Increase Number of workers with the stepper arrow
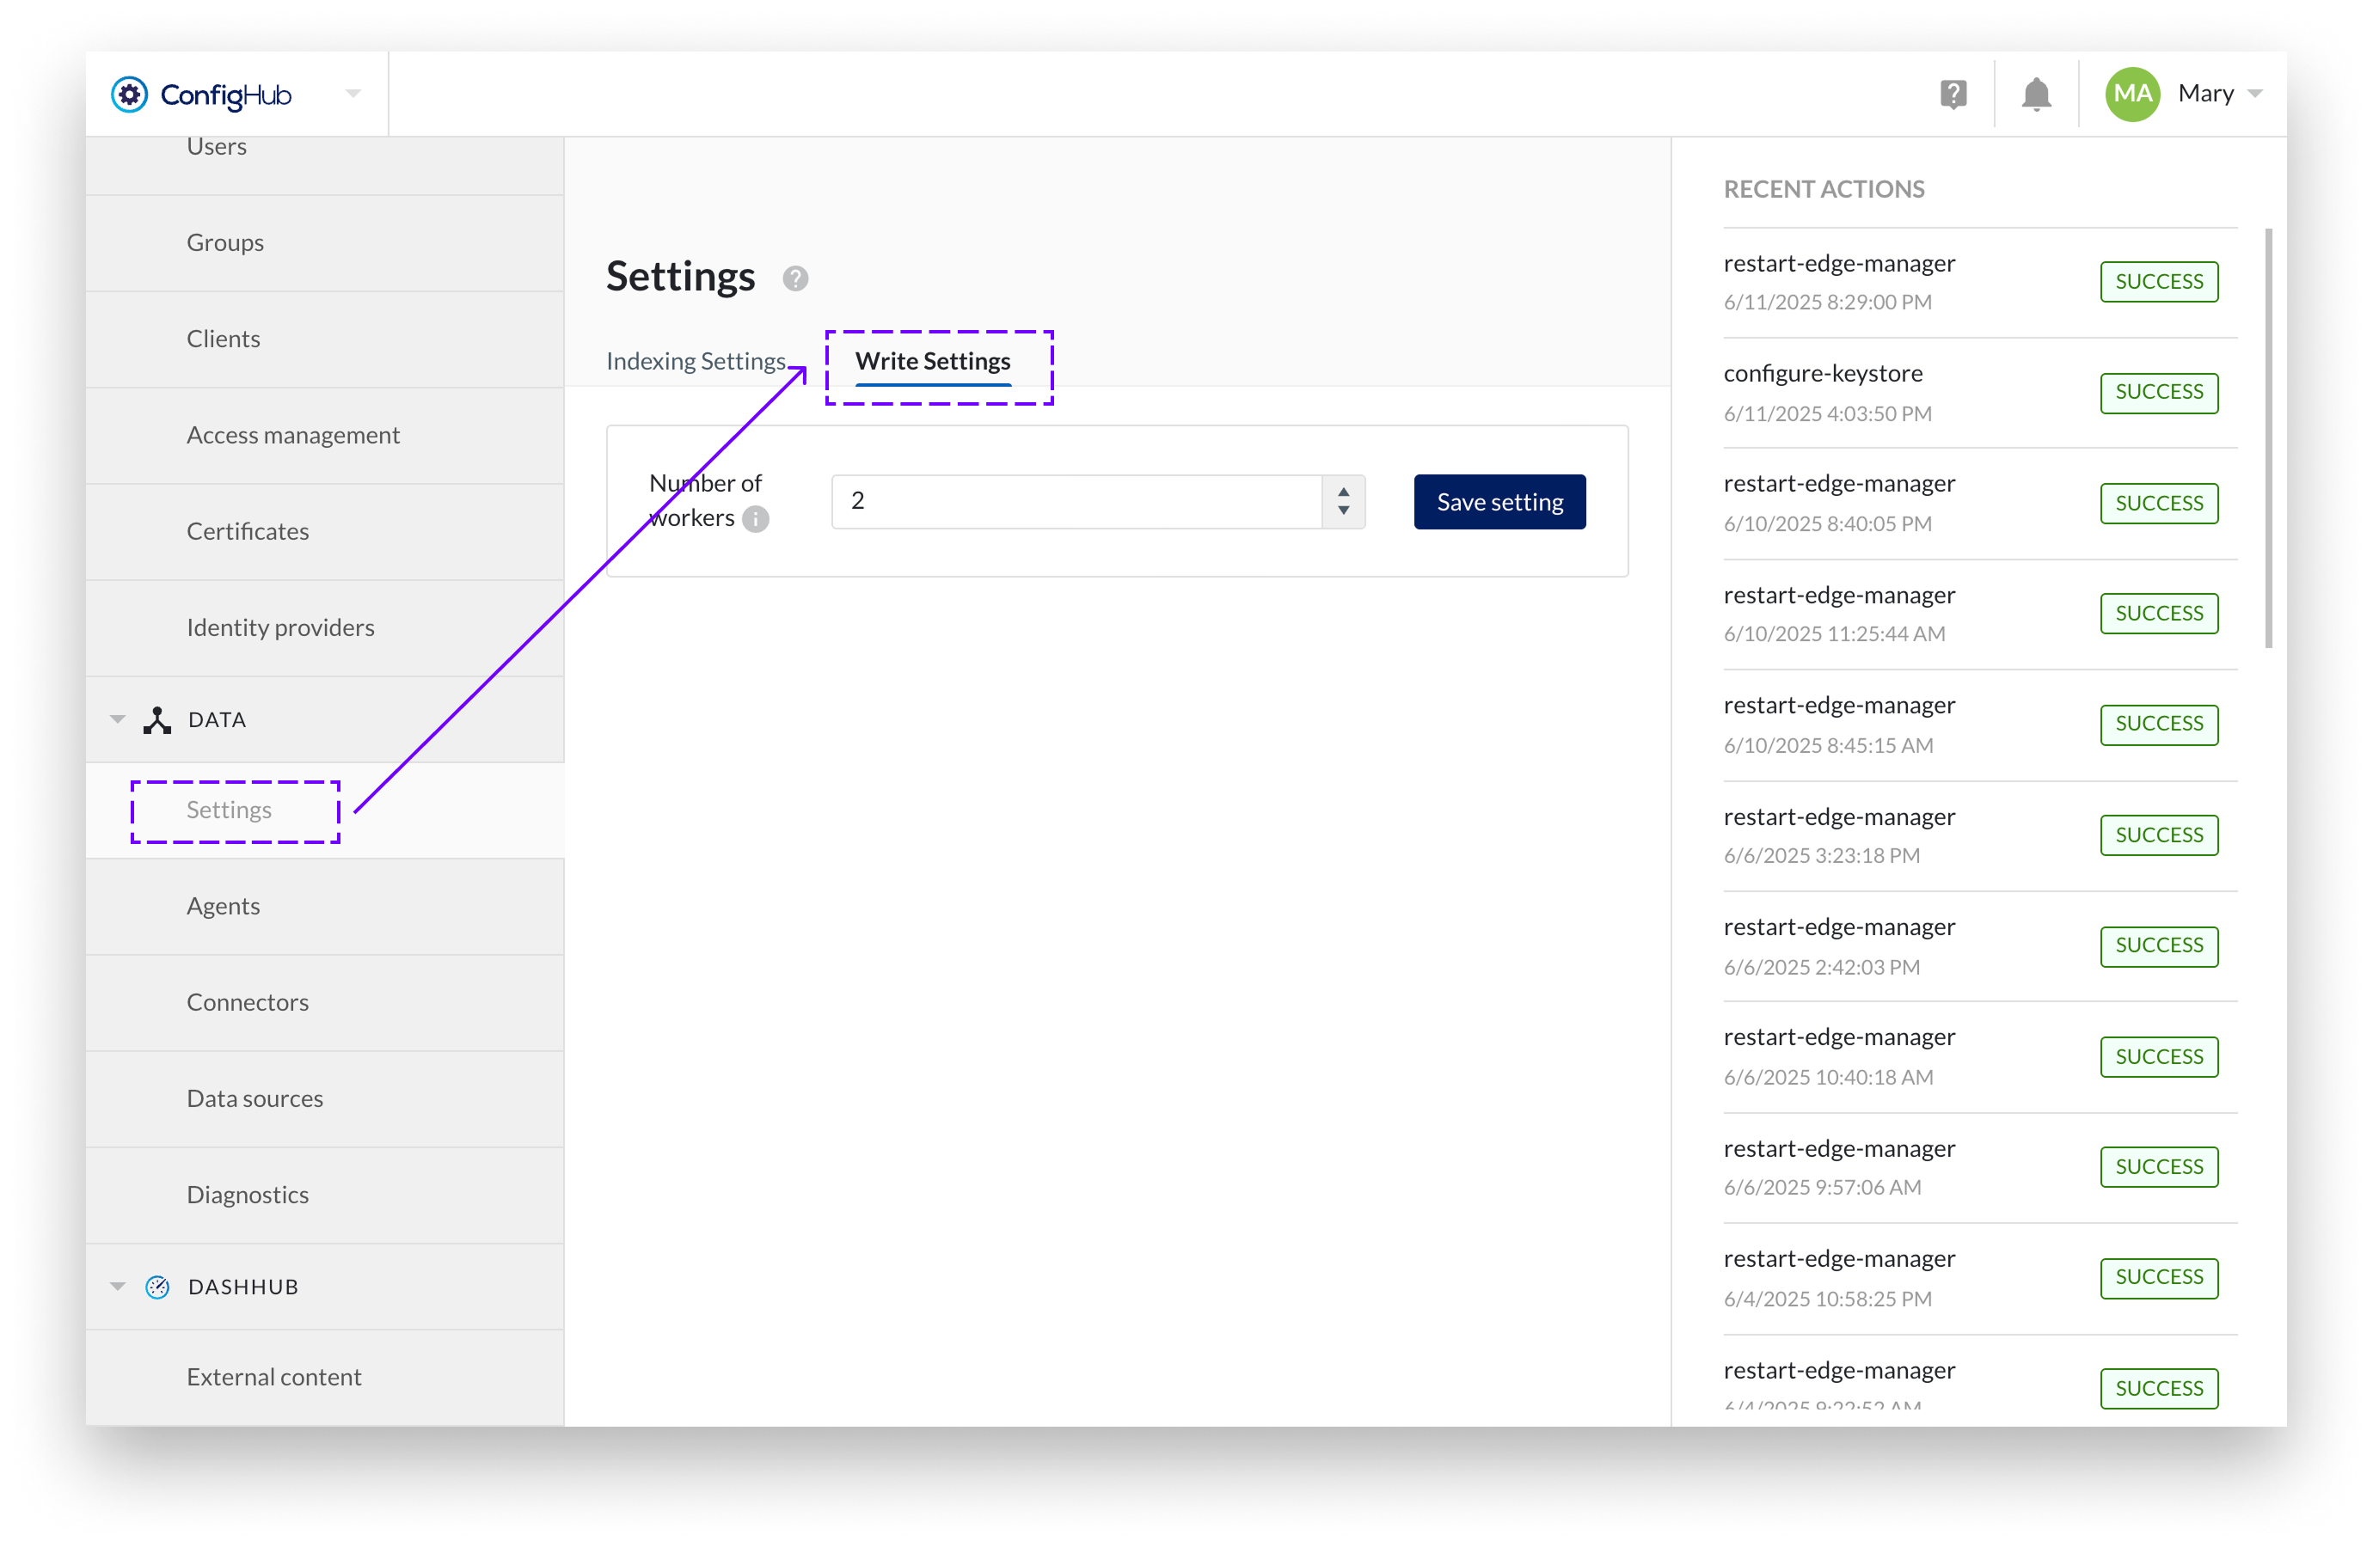Screen dimensions: 2373x1547 click(1344, 492)
